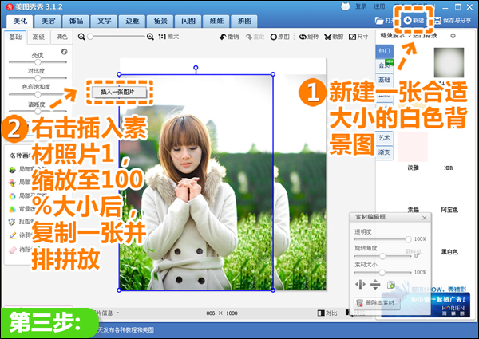The height and width of the screenshot is (339, 479).
Task: Flip material vertically in the edit box
Action: [x=374, y=285]
